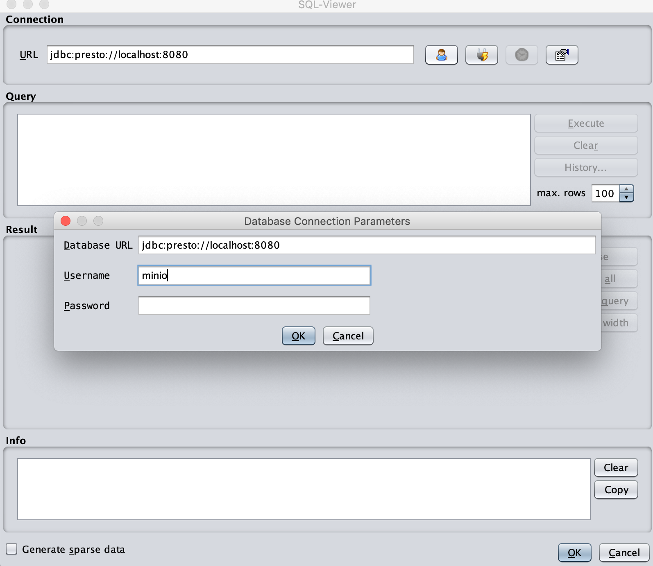This screenshot has width=653, height=566.
Task: Click the plug-and-lightning connect icon
Action: (481, 55)
